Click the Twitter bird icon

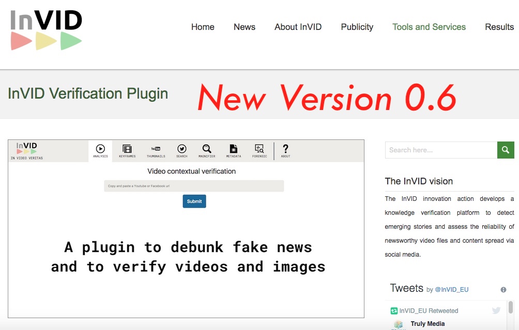[x=496, y=310]
